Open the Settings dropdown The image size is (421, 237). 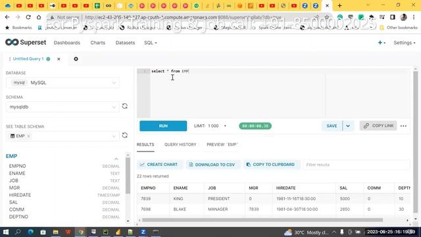click(x=404, y=43)
